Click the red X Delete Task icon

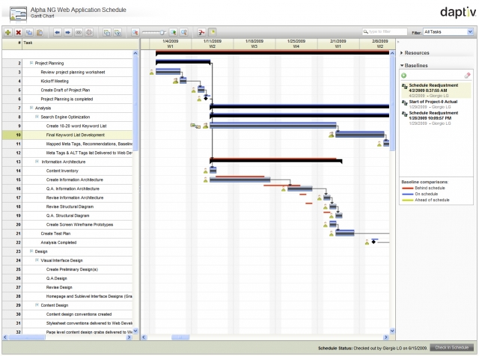[18, 34]
